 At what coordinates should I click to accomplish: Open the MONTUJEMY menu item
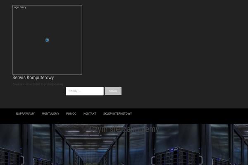50,114
